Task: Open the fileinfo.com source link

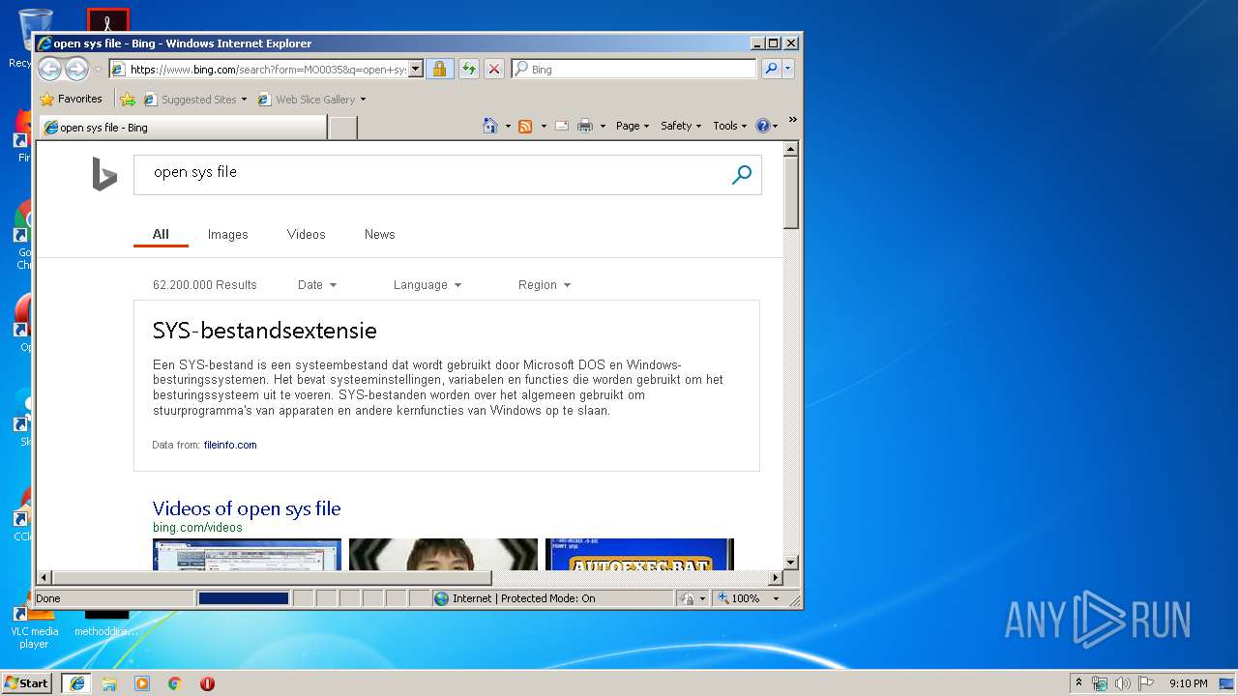Action: 230,445
